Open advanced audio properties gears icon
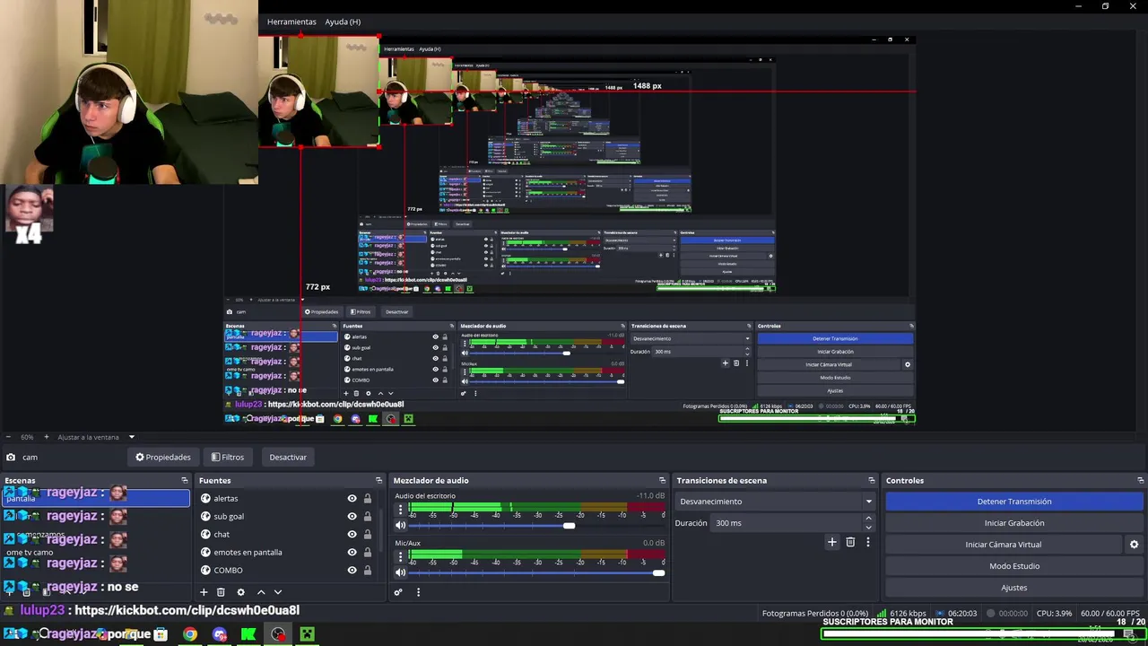This screenshot has height=646, width=1148. (x=398, y=592)
